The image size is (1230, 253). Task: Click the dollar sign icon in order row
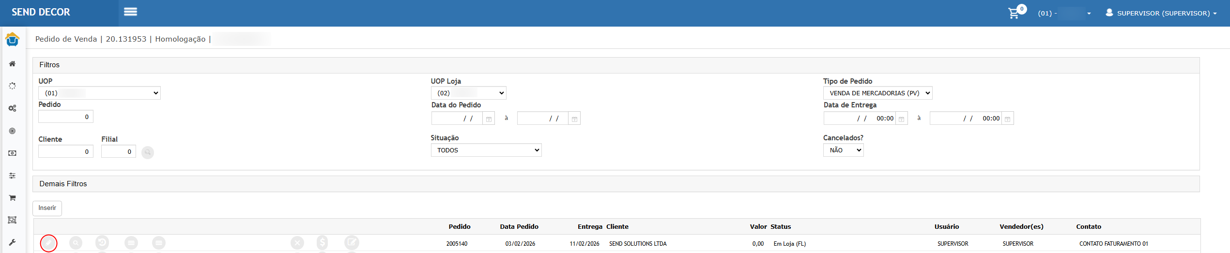tap(323, 242)
